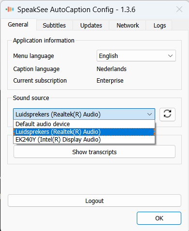The image size is (189, 231).
Task: Select highlighted Luidsprekers (Realtek(R) Audio) list entry
Action: [x=84, y=132]
